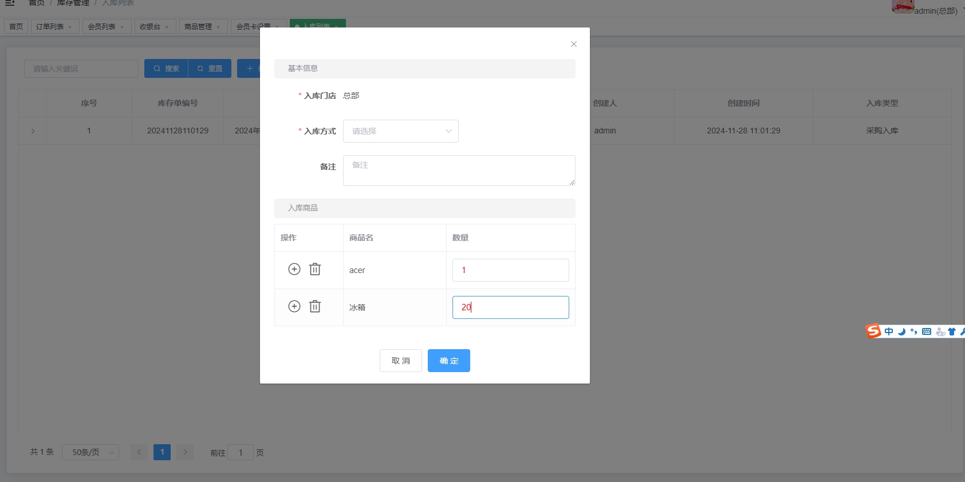Toggle the sidebar hamburger menu icon
This screenshot has width=965, height=482.
point(10,2)
